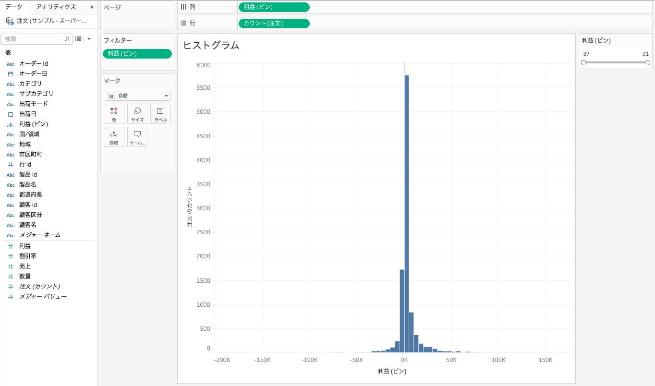
Task: Click the number icon beside 行 Id
Action: [x=11, y=165]
